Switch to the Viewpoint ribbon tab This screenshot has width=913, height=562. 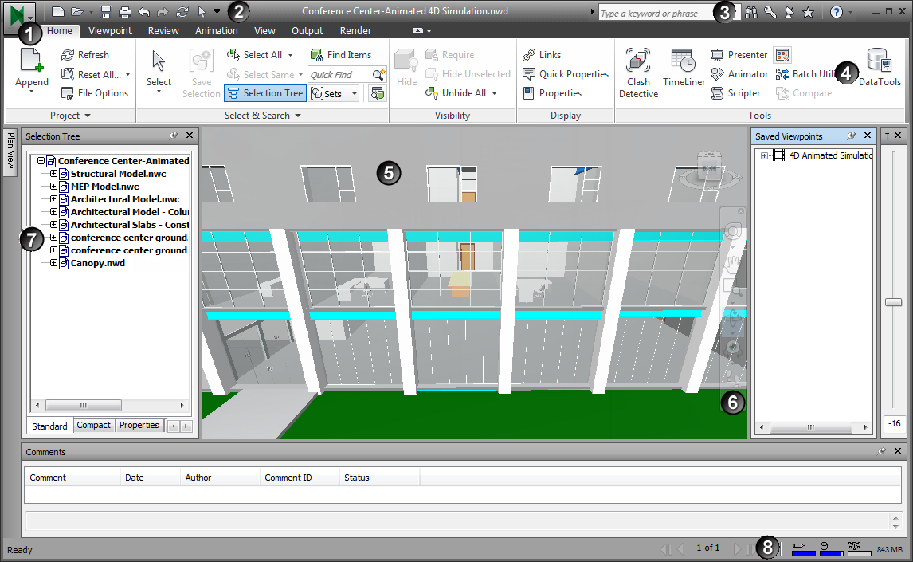coord(110,31)
